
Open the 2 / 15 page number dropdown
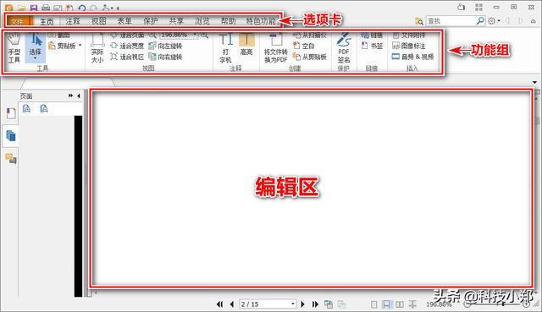tap(293, 304)
